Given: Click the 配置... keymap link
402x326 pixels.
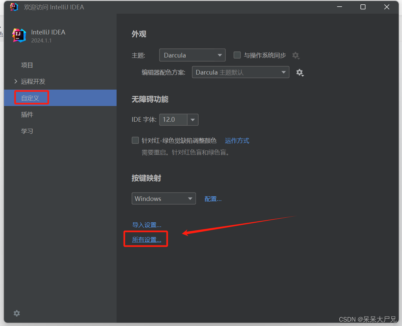Looking at the screenshot, I should coord(213,199).
